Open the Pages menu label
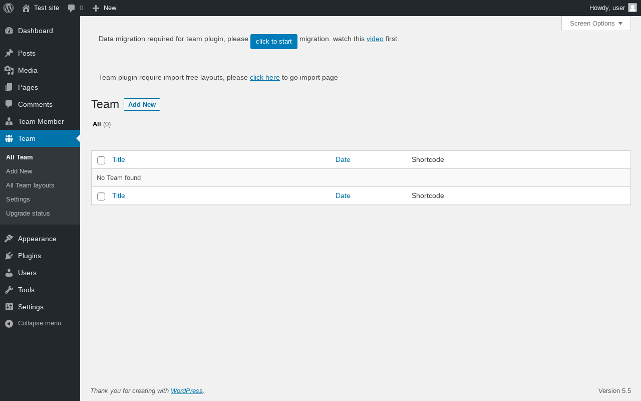The width and height of the screenshot is (641, 401). pyautogui.click(x=28, y=87)
